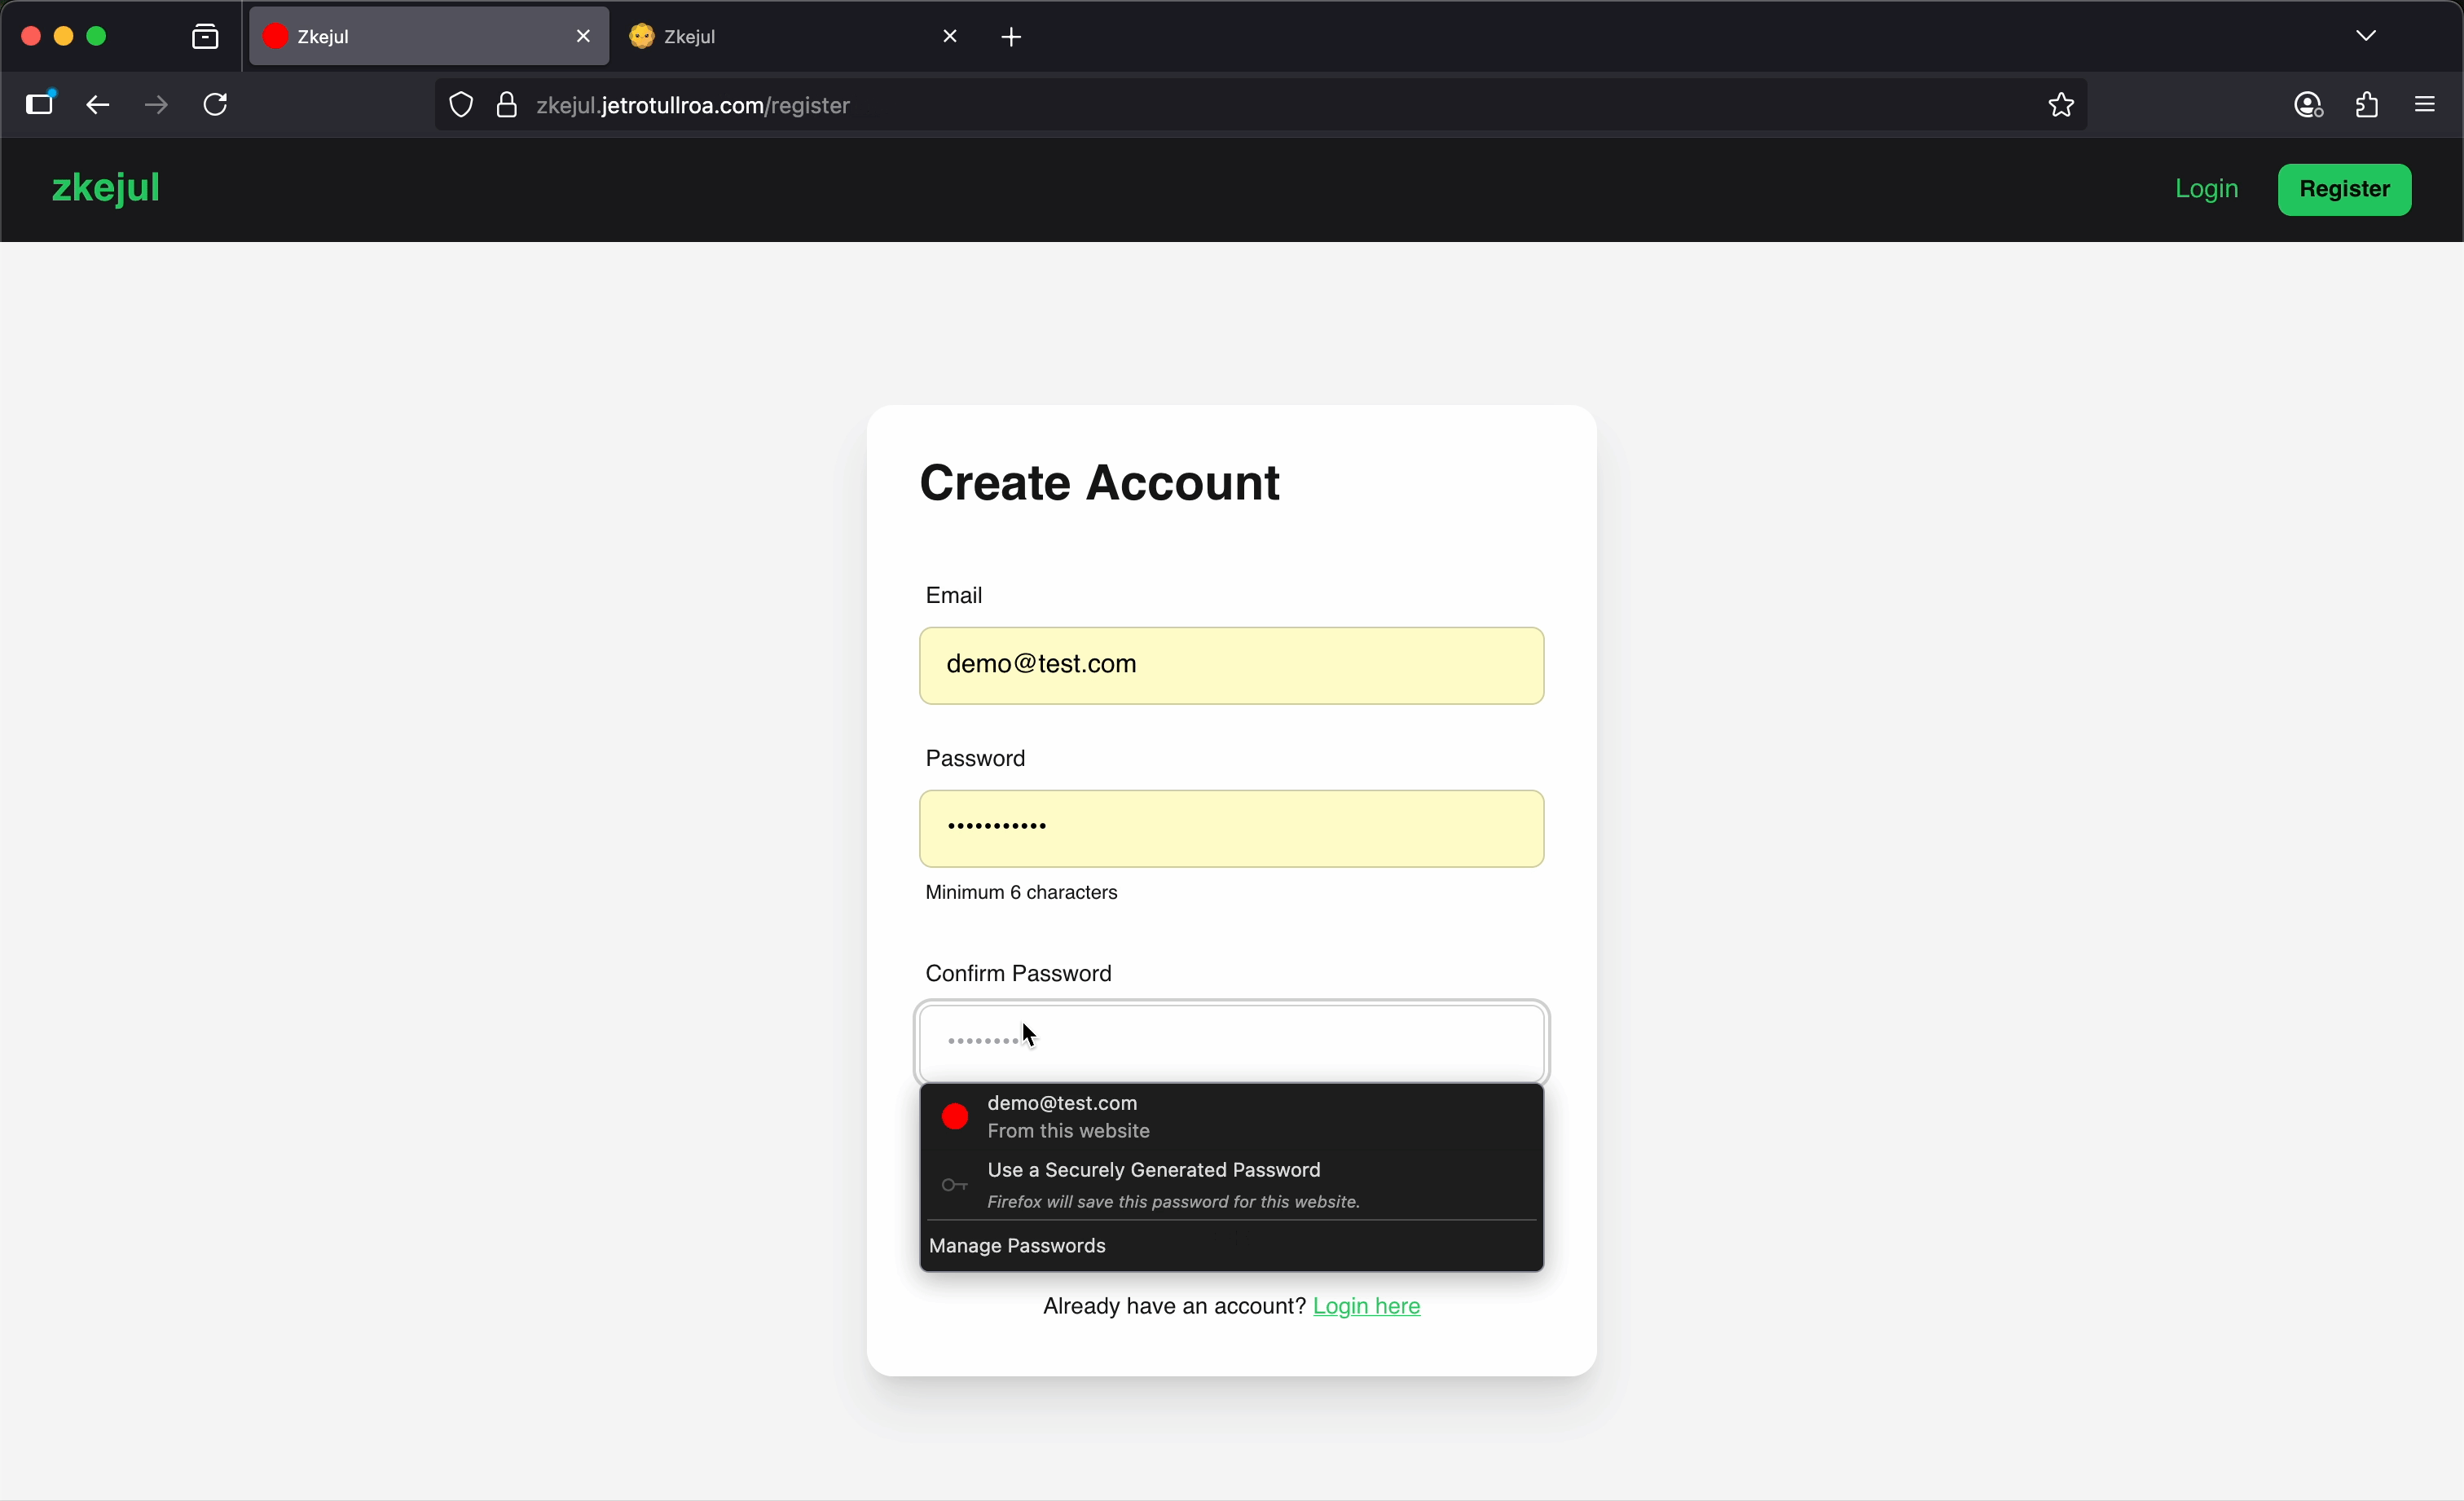
Task: Focus the Email input containing demo@test.com
Action: (x=1230, y=664)
